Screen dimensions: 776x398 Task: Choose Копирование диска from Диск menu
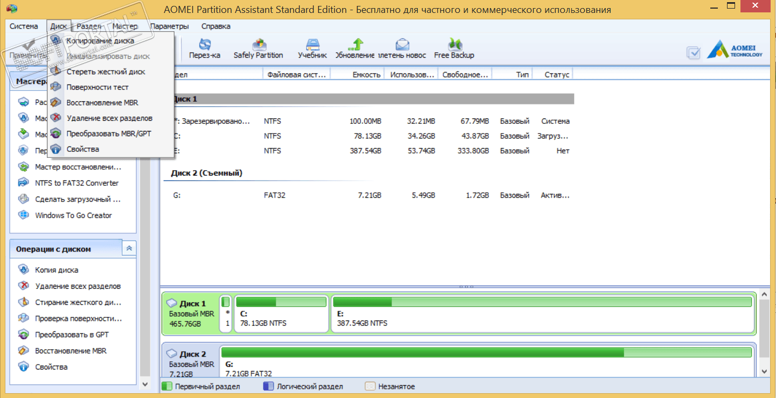111,40
